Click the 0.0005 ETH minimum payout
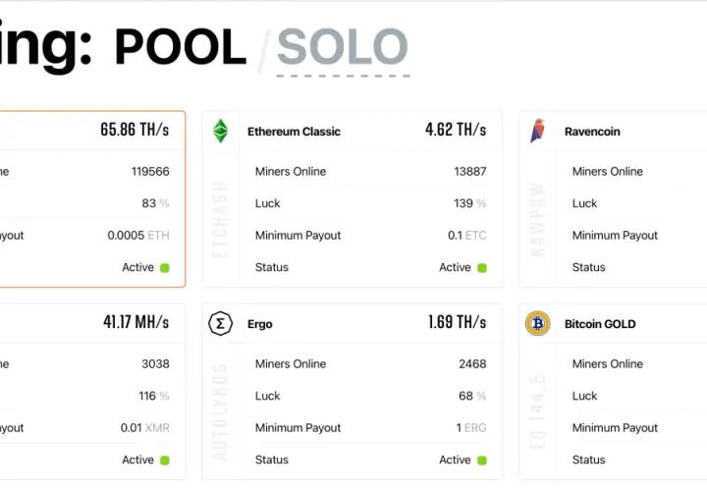 (138, 236)
